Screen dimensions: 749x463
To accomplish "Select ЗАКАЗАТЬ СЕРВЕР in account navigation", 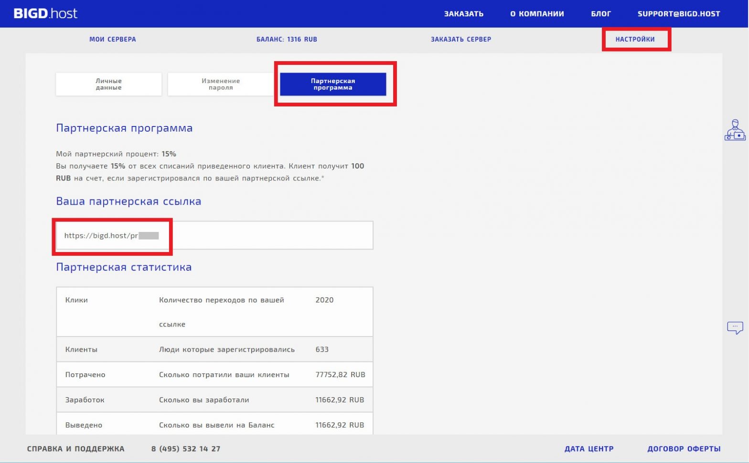I will (460, 39).
